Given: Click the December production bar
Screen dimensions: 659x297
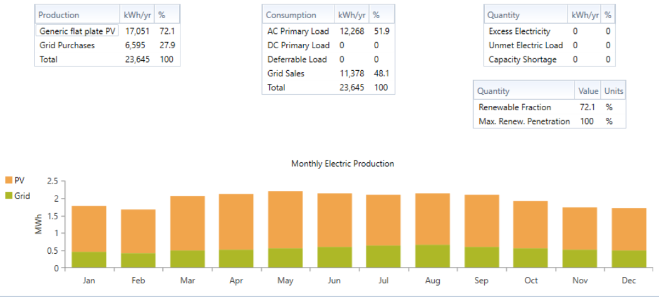Looking at the screenshot, I should pyautogui.click(x=629, y=237).
